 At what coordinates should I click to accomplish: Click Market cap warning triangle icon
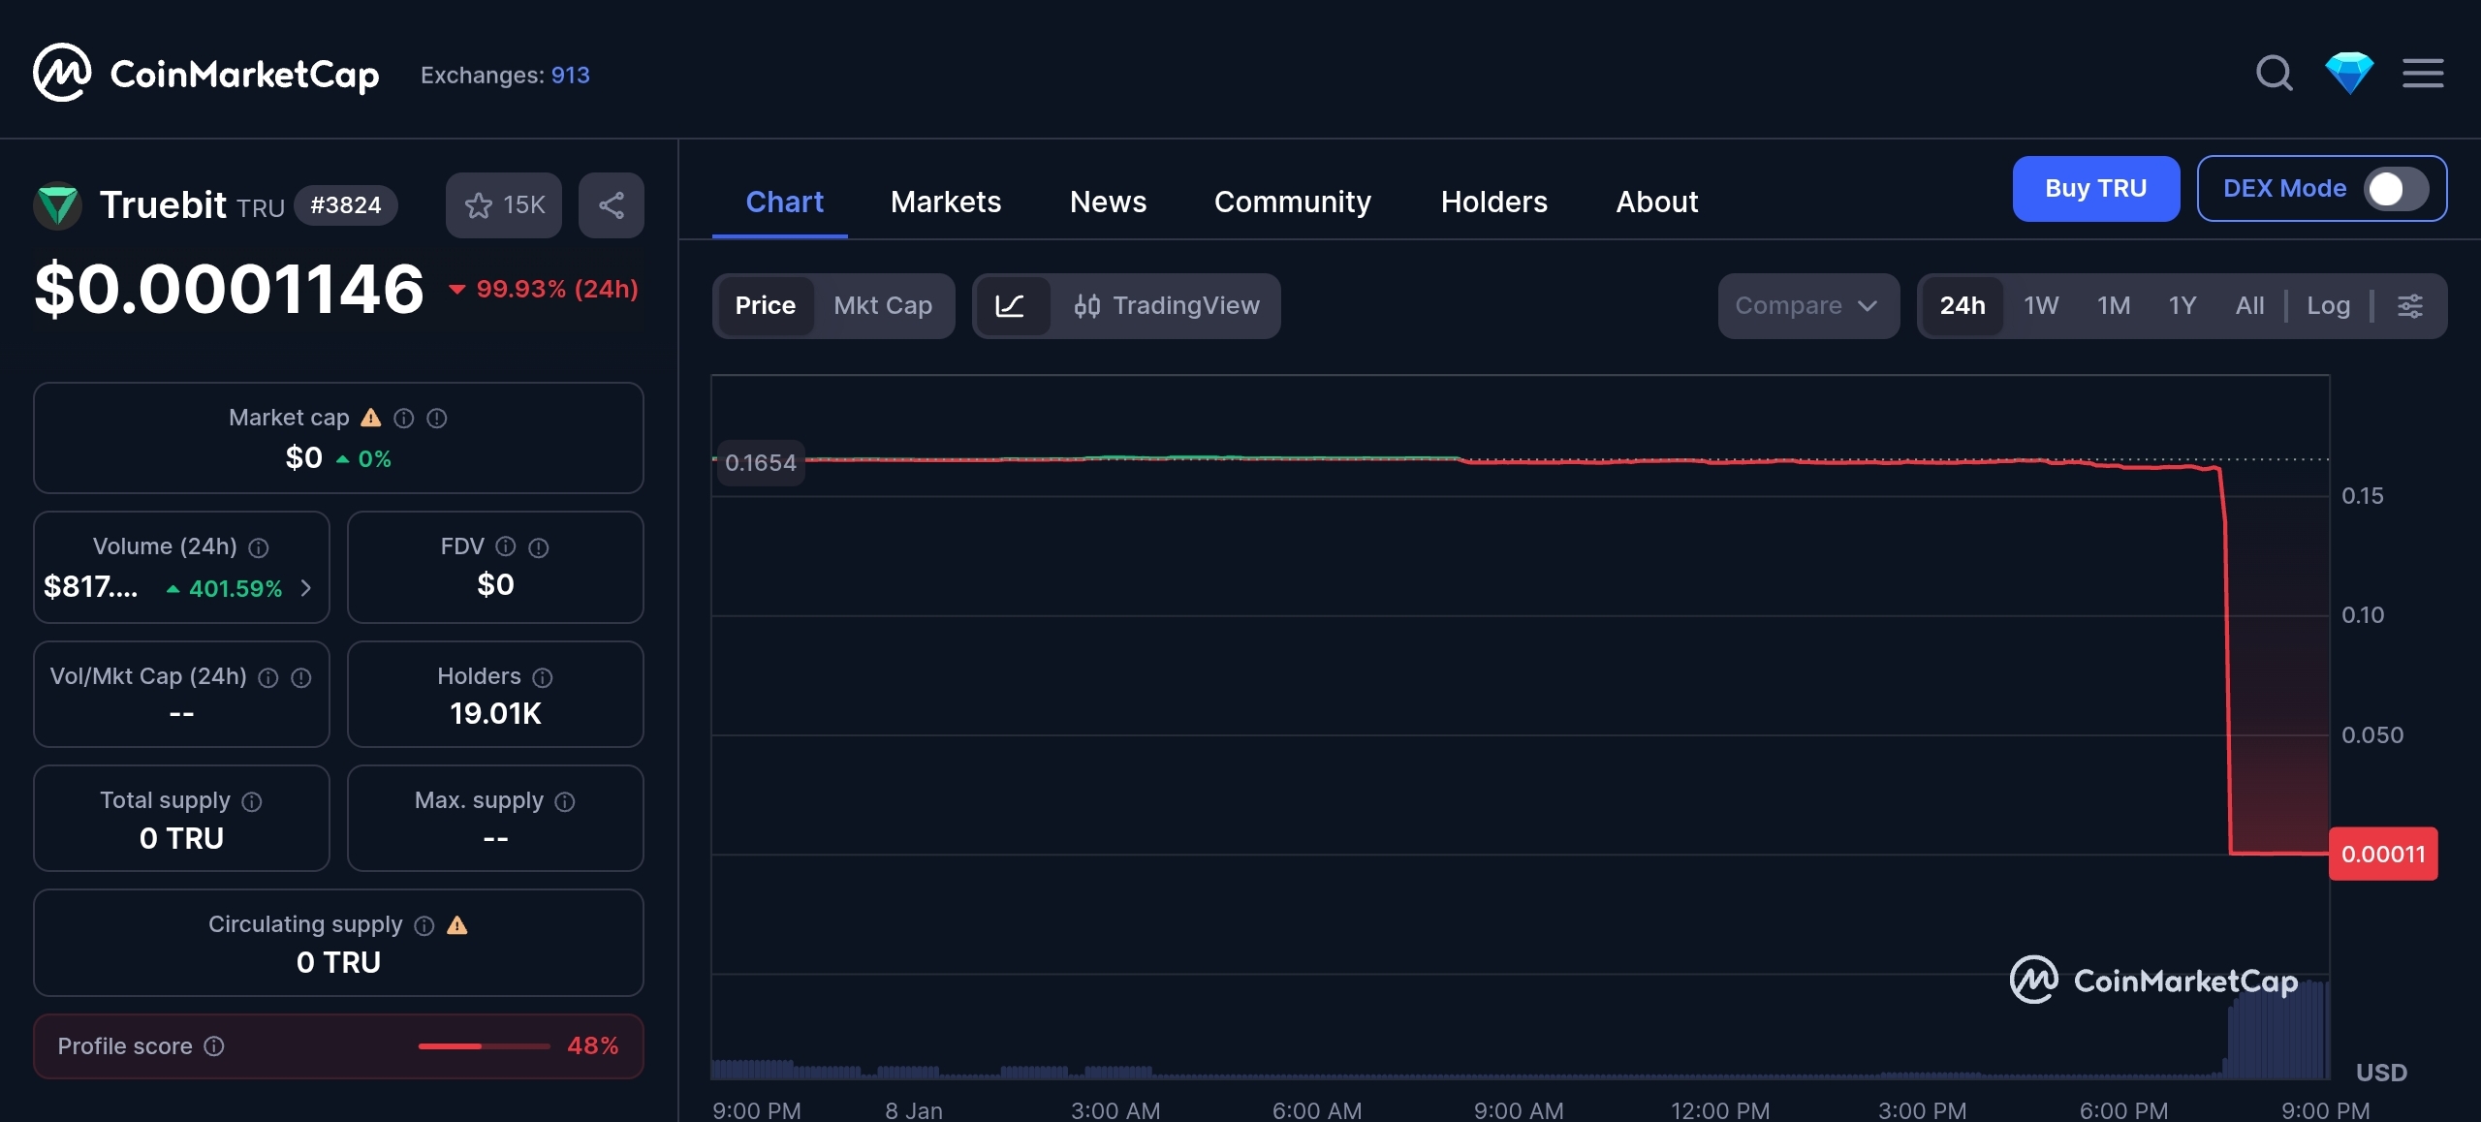coord(371,418)
